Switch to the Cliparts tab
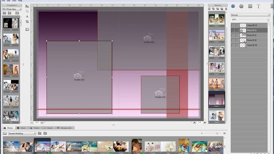 coord(48,128)
